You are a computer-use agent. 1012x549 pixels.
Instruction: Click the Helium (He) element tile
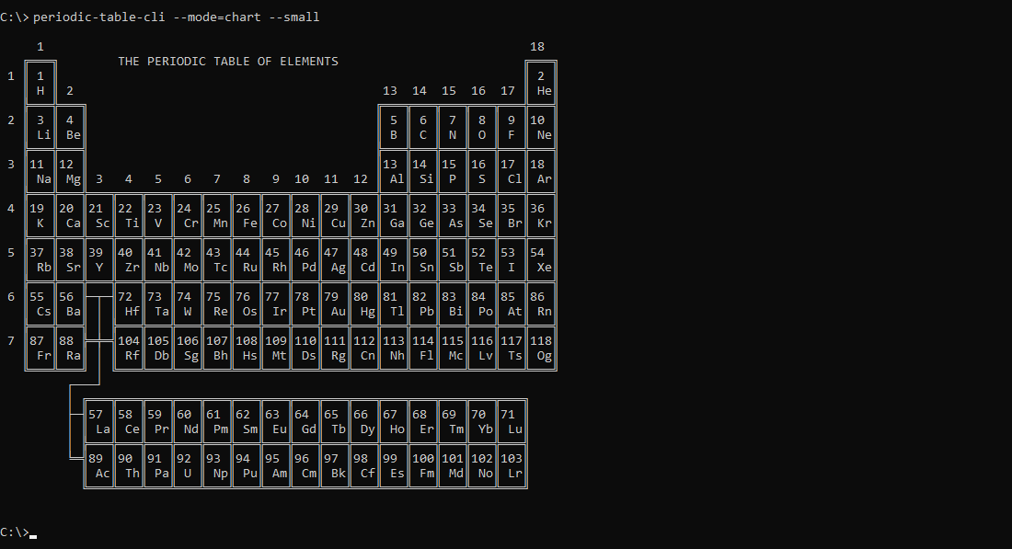tap(542, 83)
